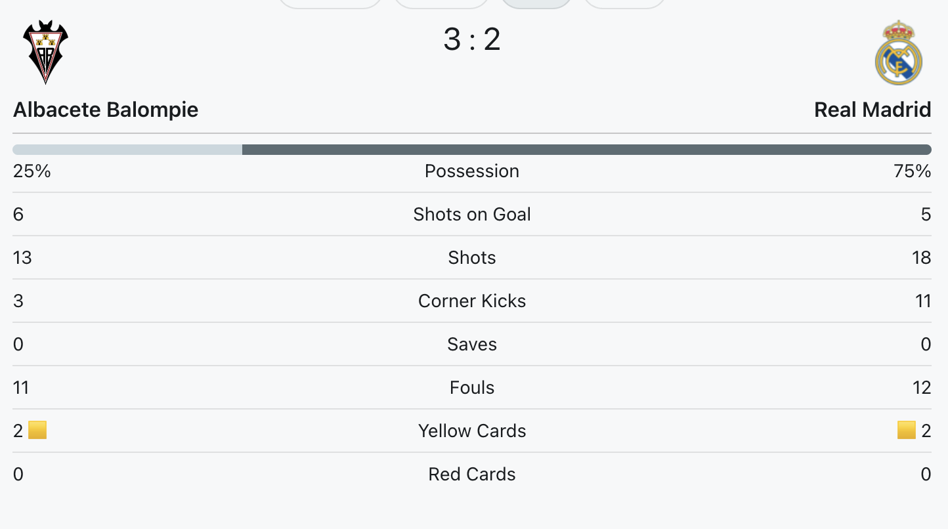Click the Red Cards label
948x529 pixels.
click(472, 475)
